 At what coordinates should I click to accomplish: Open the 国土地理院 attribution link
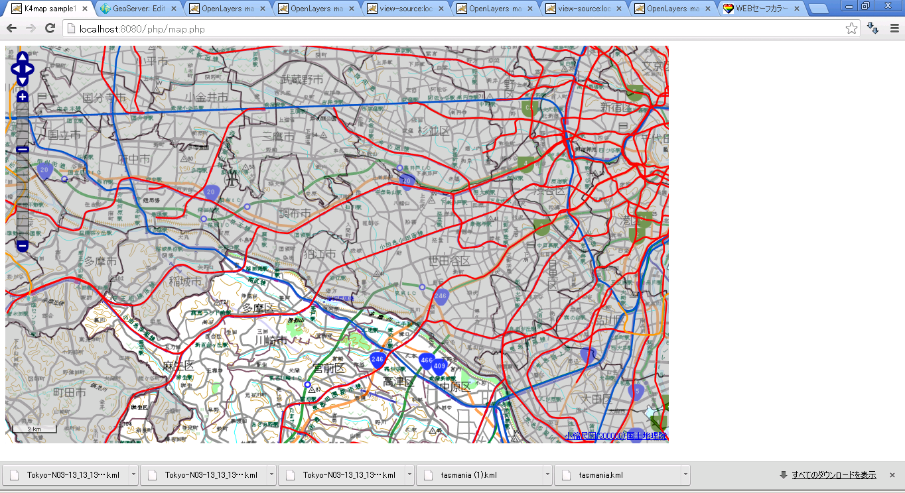(647, 436)
